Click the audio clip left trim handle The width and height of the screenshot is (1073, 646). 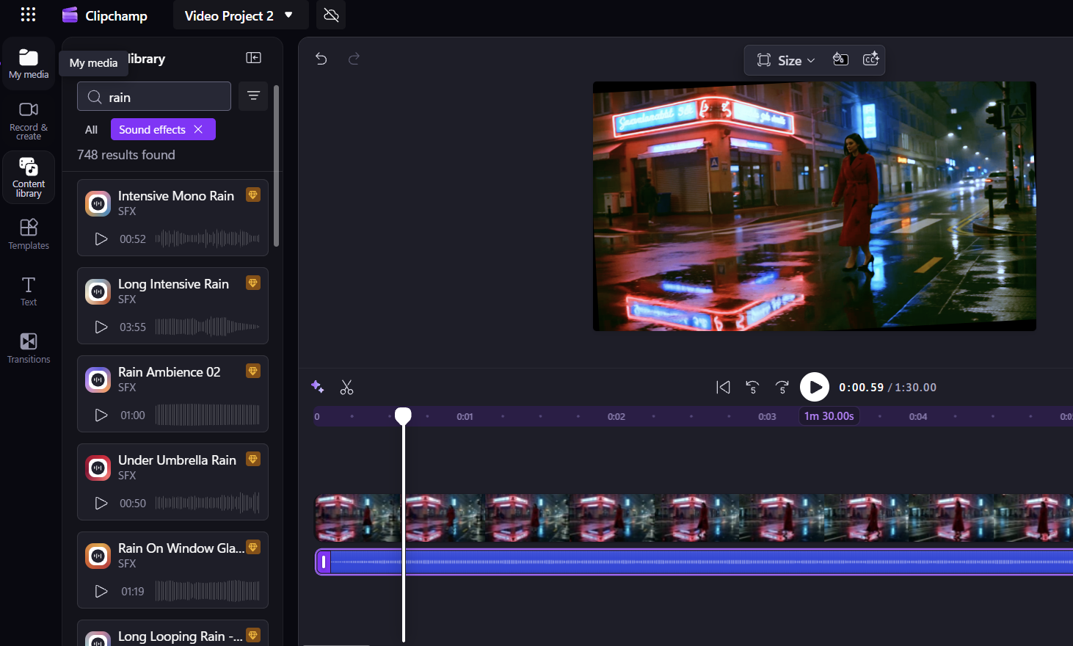[324, 562]
